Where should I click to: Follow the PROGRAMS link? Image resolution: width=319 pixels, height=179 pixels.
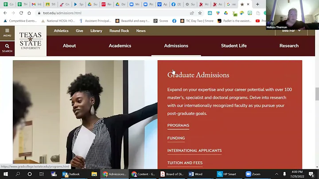(x=178, y=125)
